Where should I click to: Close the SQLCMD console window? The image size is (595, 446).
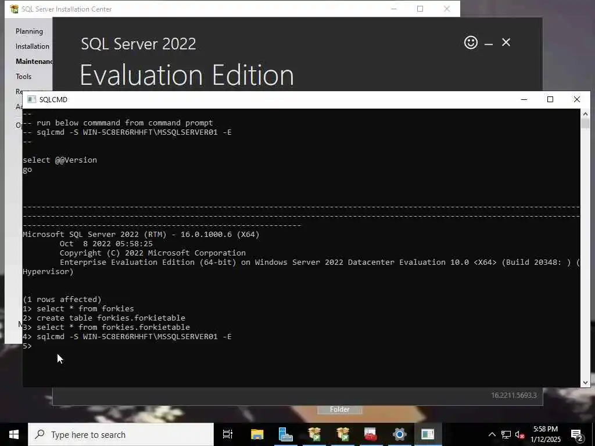pyautogui.click(x=577, y=99)
